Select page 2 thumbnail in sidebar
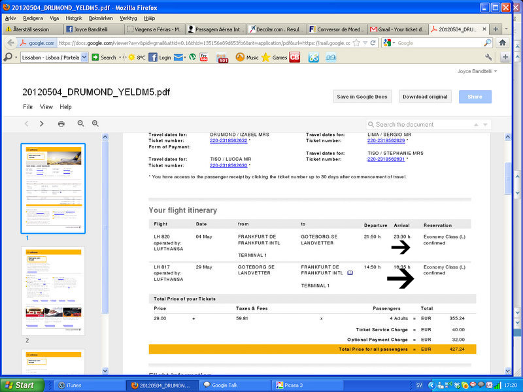Image resolution: width=523 pixels, height=392 pixels. [54, 291]
